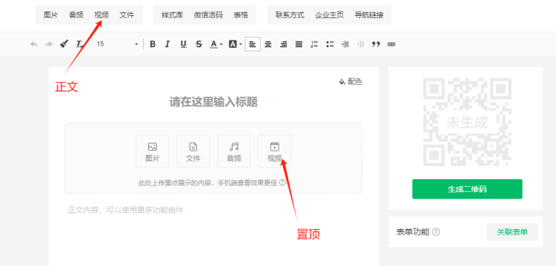
Task: Select the format painter brush icon
Action: (x=64, y=44)
